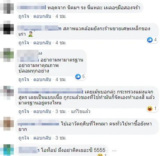The height and width of the screenshot is (156, 164).
Task: Open the teal avatar of the last commenter
Action: pyautogui.click(x=7, y=150)
